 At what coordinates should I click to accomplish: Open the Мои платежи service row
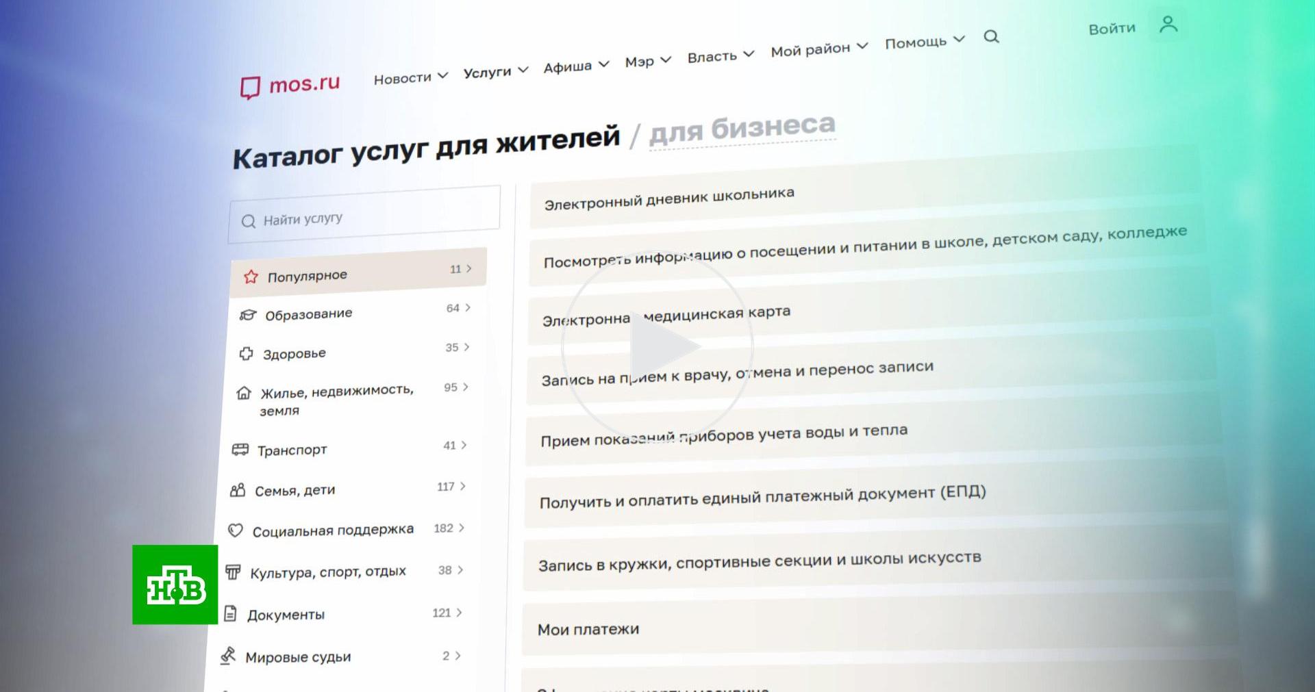[588, 629]
